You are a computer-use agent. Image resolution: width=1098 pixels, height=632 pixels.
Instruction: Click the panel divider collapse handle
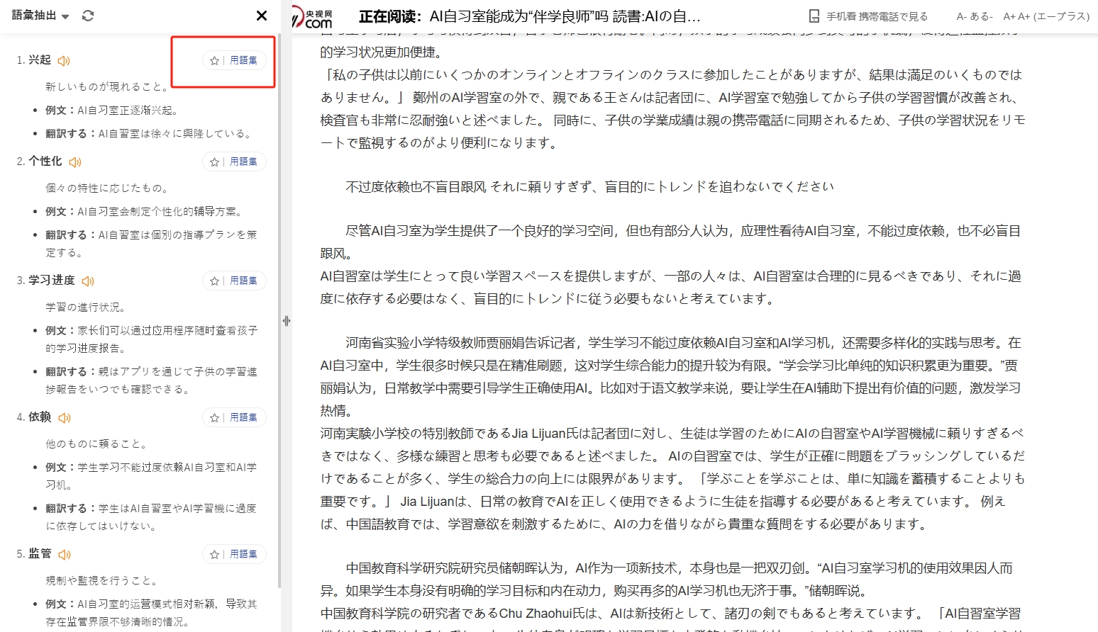(287, 321)
